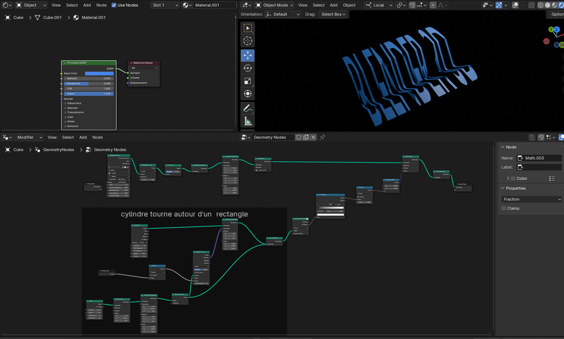Click the Geometry Nodes group name field
This screenshot has width=564, height=339.
coord(273,137)
